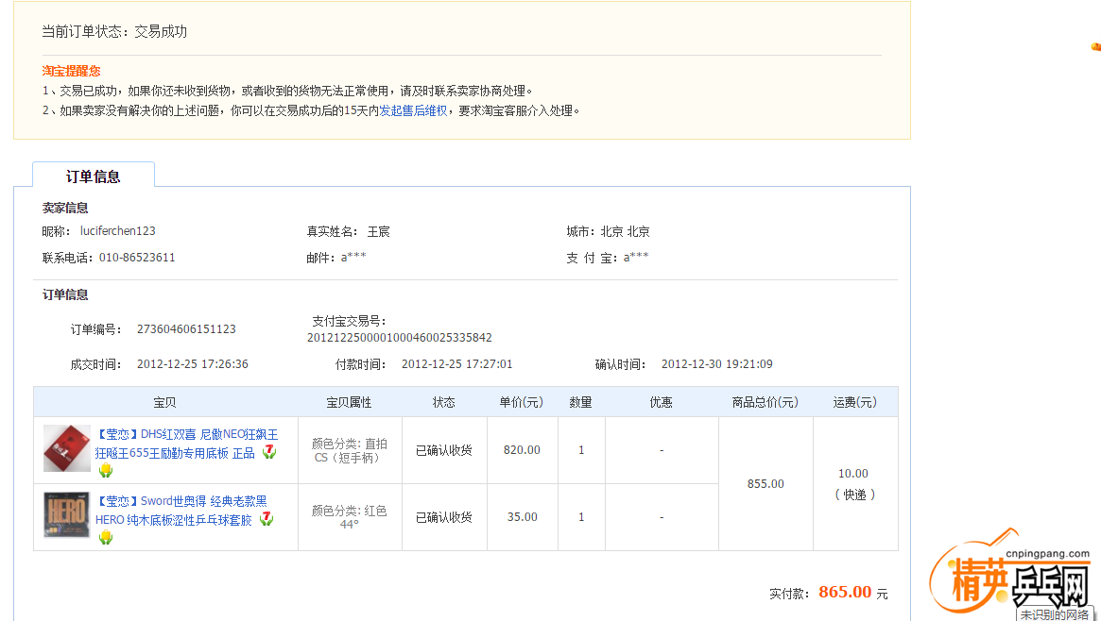1101x621 pixels.
Task: Click the paid amount 865.00
Action: 845,592
